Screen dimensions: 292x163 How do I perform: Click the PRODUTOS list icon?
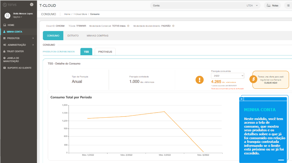point(5,38)
